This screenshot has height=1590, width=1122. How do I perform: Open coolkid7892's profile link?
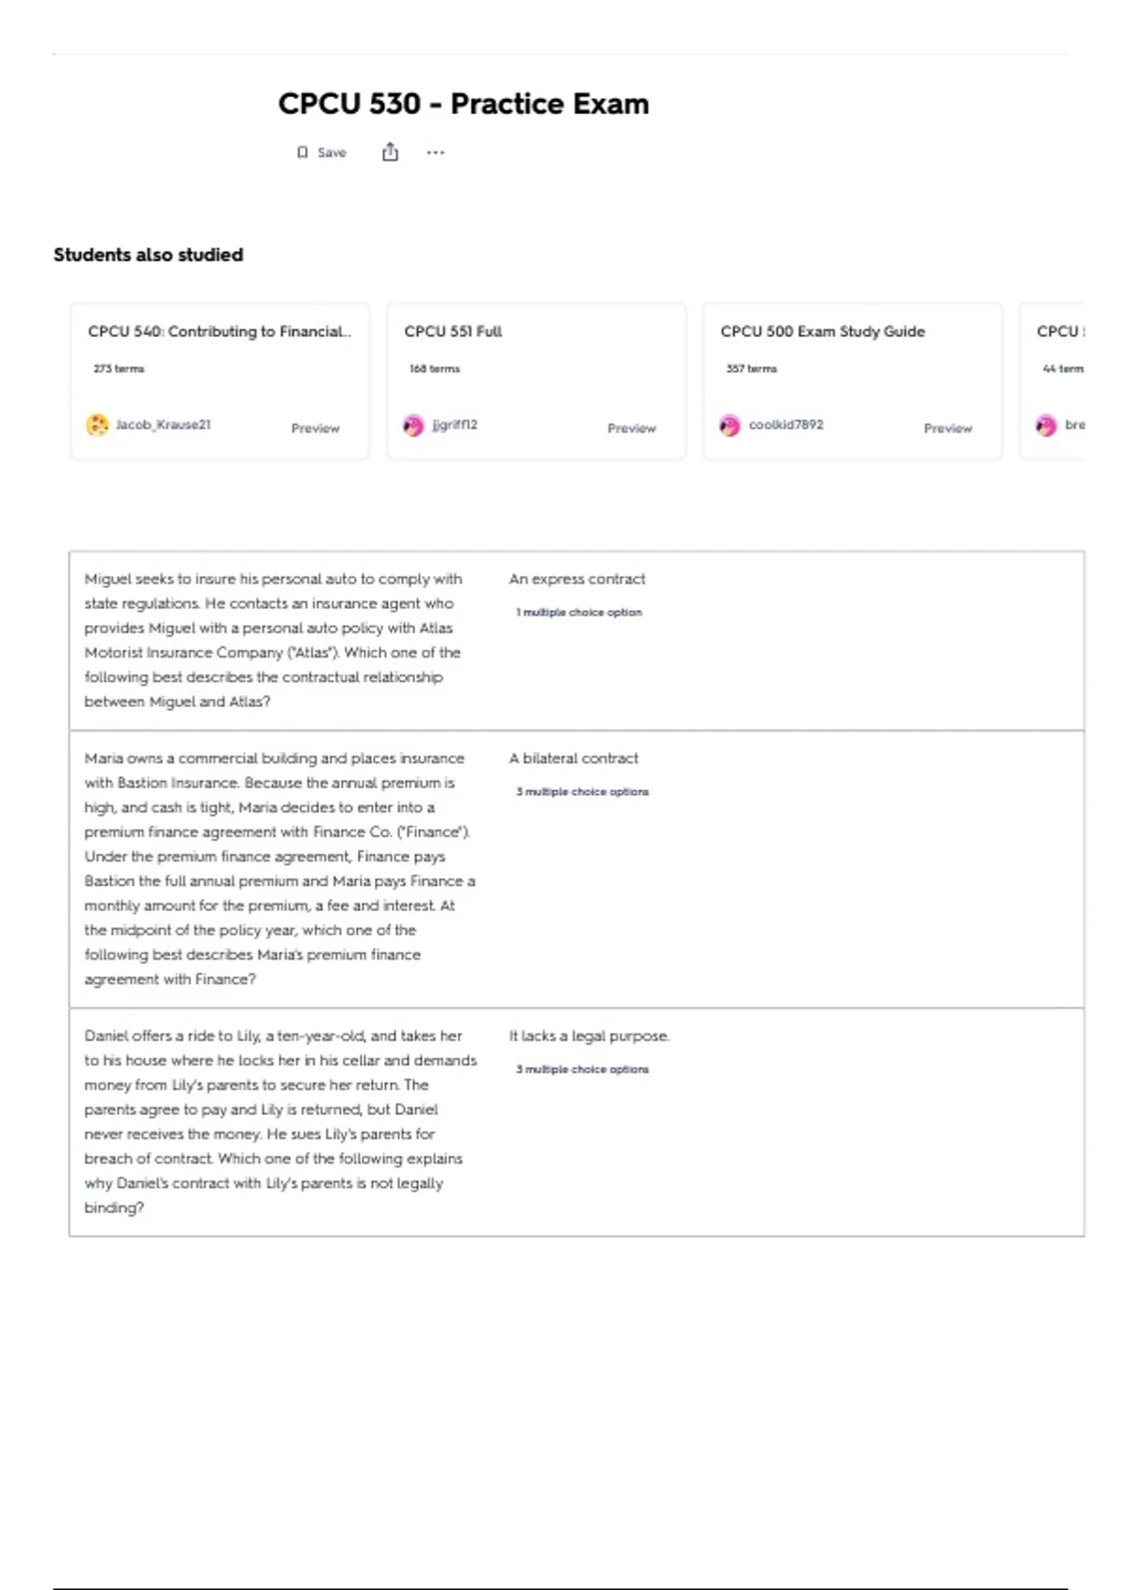[x=786, y=425]
